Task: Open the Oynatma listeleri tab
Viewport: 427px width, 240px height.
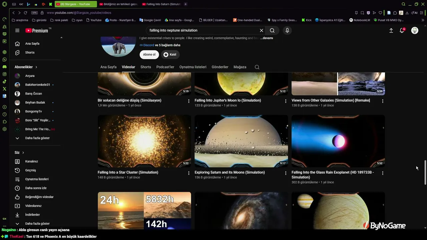Action: pyautogui.click(x=193, y=67)
